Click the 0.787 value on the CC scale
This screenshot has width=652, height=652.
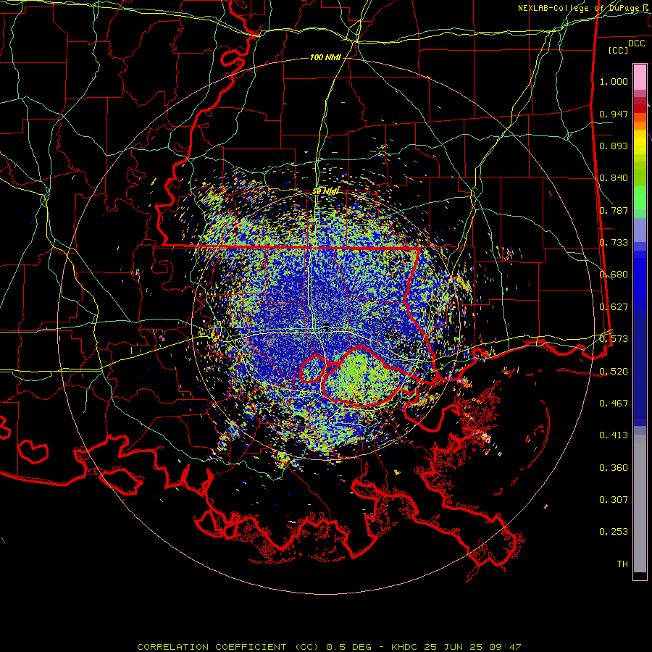[x=614, y=210]
